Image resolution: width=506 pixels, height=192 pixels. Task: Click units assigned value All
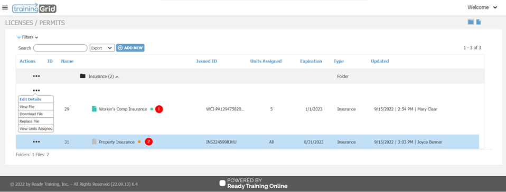coord(271,142)
